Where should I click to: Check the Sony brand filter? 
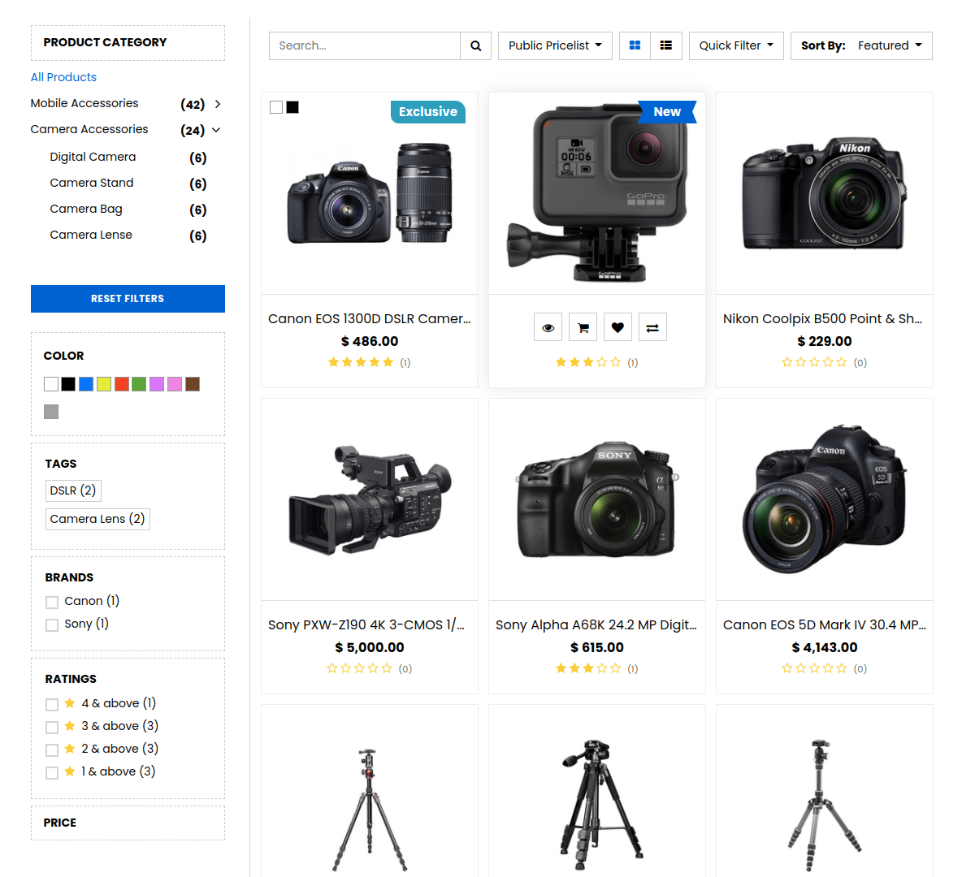point(52,624)
